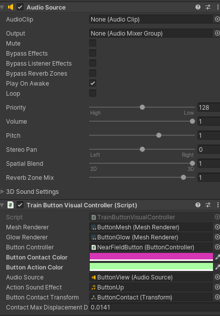Click the ButtonMesh mesh renderer icon
220x316 pixels.
point(94,227)
